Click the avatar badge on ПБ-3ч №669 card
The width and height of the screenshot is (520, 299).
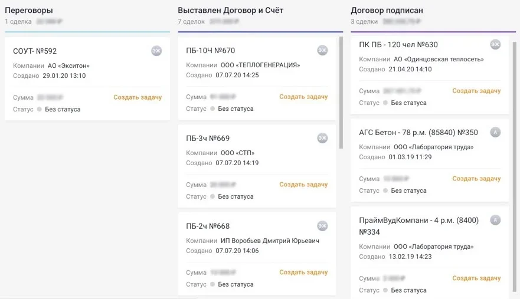click(x=322, y=138)
